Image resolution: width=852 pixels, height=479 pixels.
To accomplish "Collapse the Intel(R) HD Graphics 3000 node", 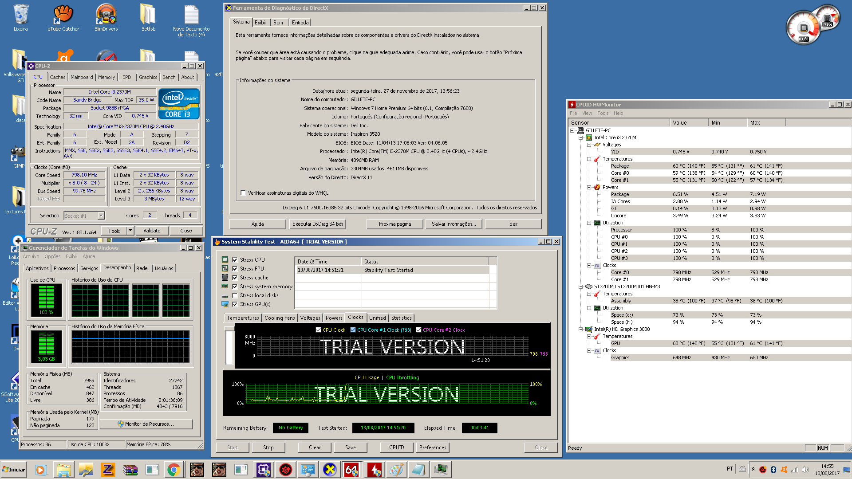I will (x=580, y=329).
